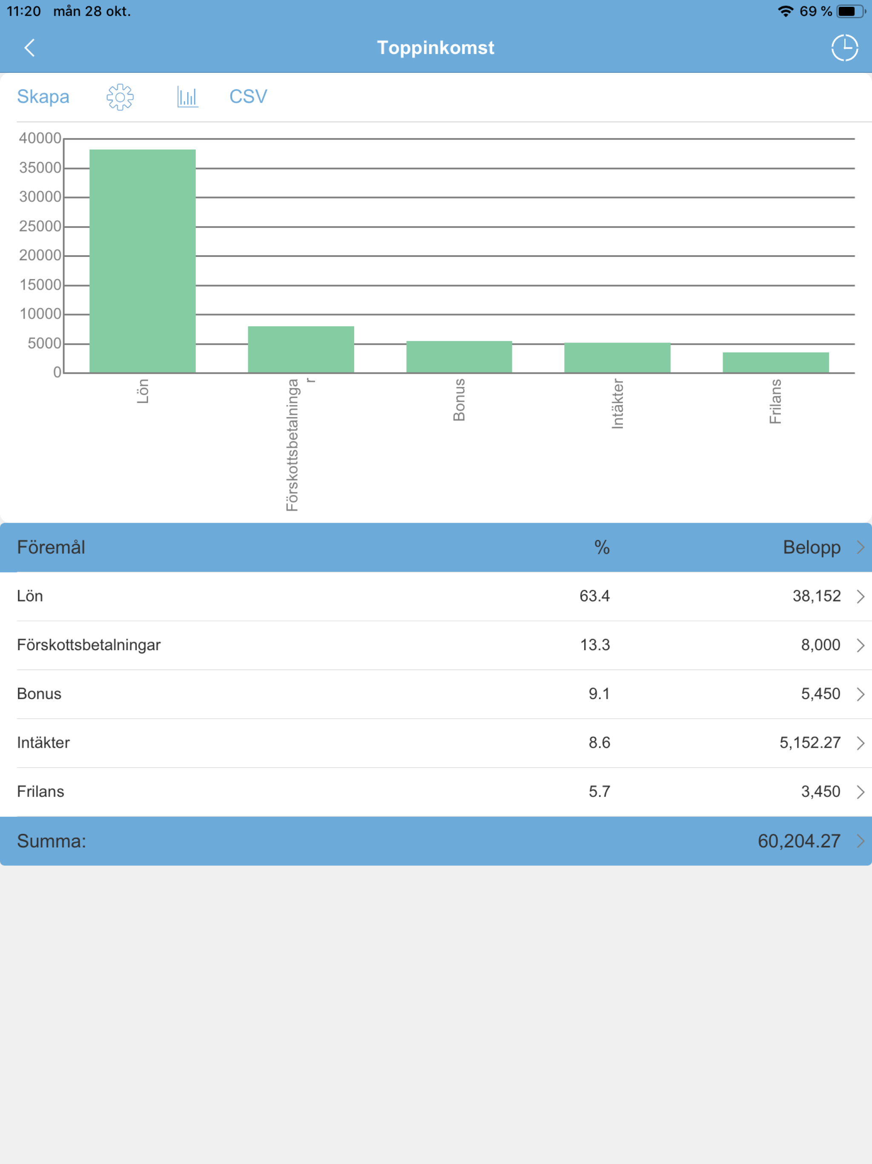This screenshot has width=872, height=1164.
Task: Tap the Förskottsbetalningar bar in chart
Action: pyautogui.click(x=301, y=349)
